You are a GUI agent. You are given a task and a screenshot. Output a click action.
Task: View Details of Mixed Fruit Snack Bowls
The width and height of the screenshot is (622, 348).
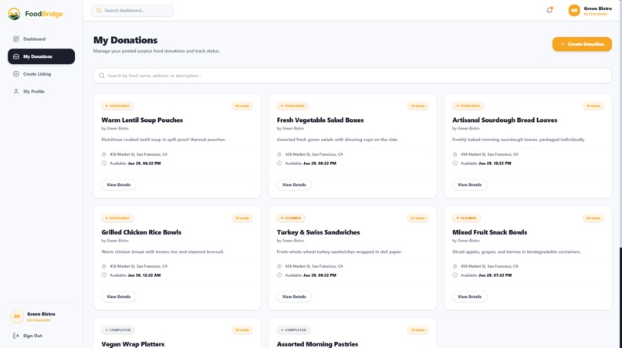[470, 296]
